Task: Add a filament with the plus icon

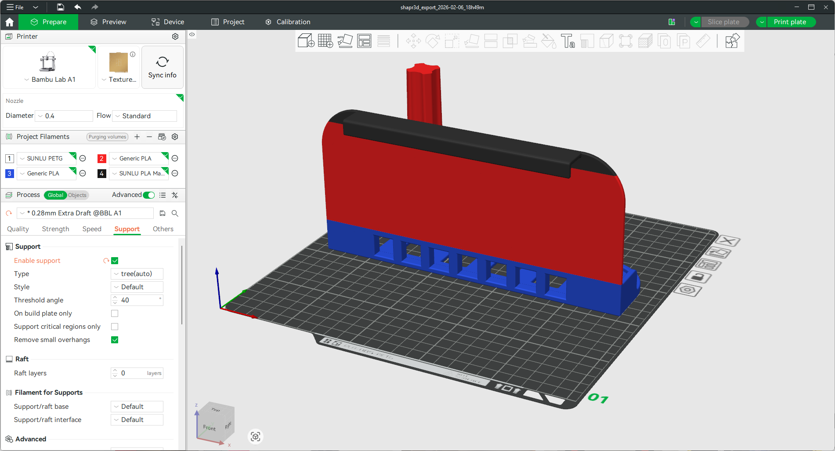Action: click(x=137, y=137)
